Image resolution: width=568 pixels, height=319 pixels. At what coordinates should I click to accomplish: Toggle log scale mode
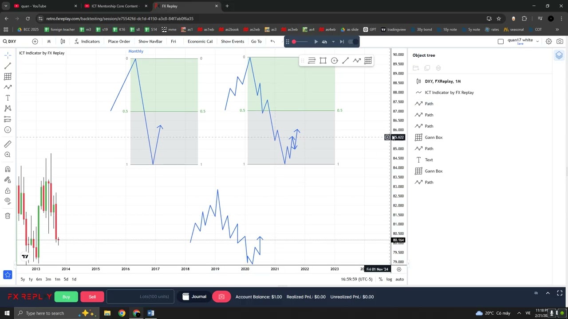(x=389, y=279)
